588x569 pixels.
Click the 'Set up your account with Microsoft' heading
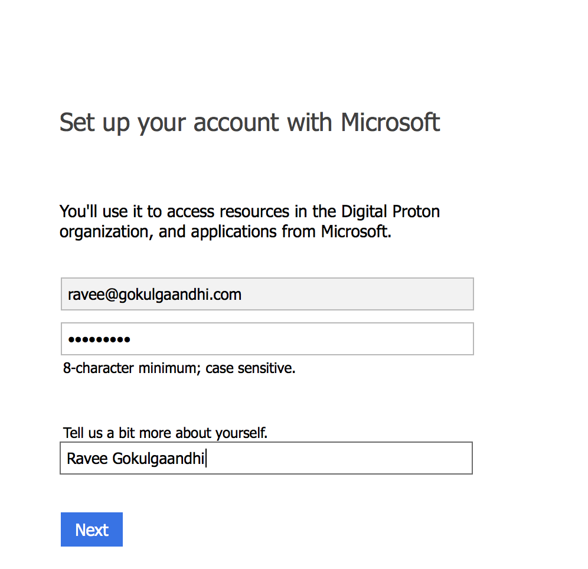249,123
